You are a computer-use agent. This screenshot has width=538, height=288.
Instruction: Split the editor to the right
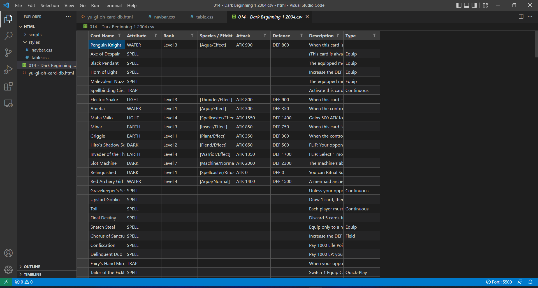point(521,17)
